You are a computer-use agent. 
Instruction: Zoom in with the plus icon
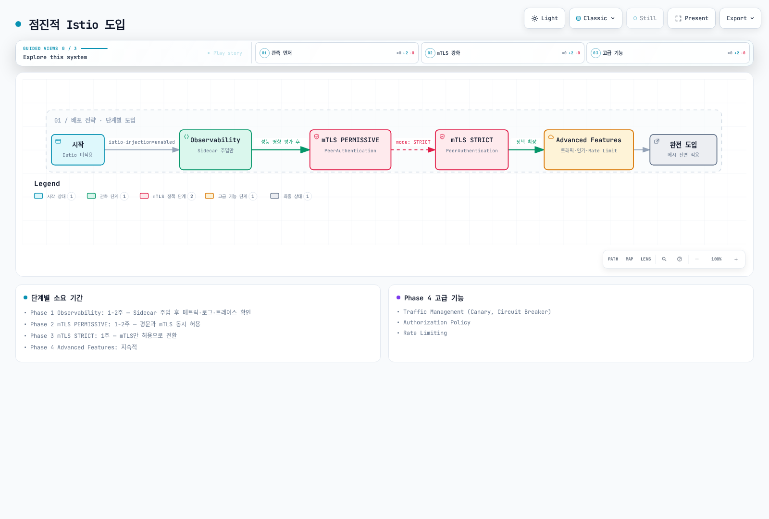(736, 259)
